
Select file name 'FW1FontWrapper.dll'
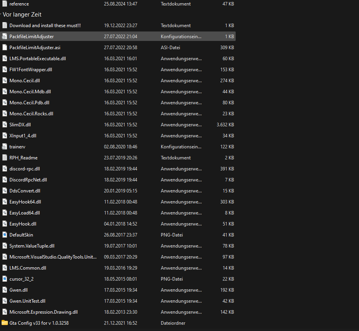(31, 70)
